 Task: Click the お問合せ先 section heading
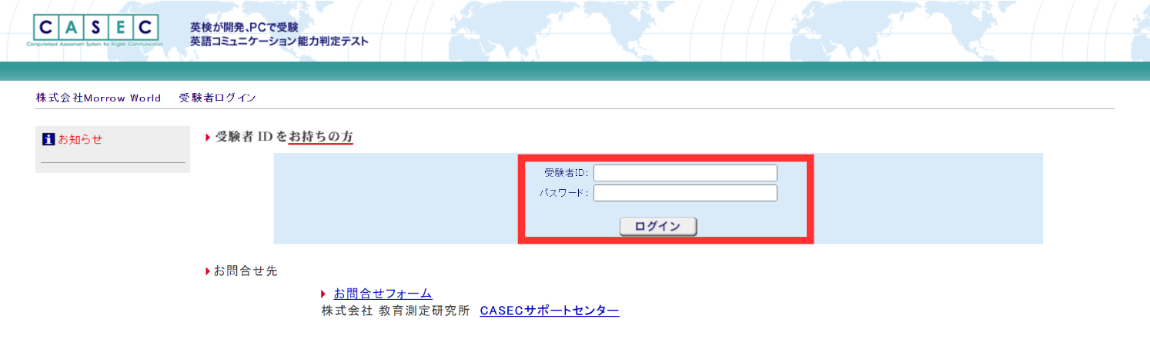(245, 271)
